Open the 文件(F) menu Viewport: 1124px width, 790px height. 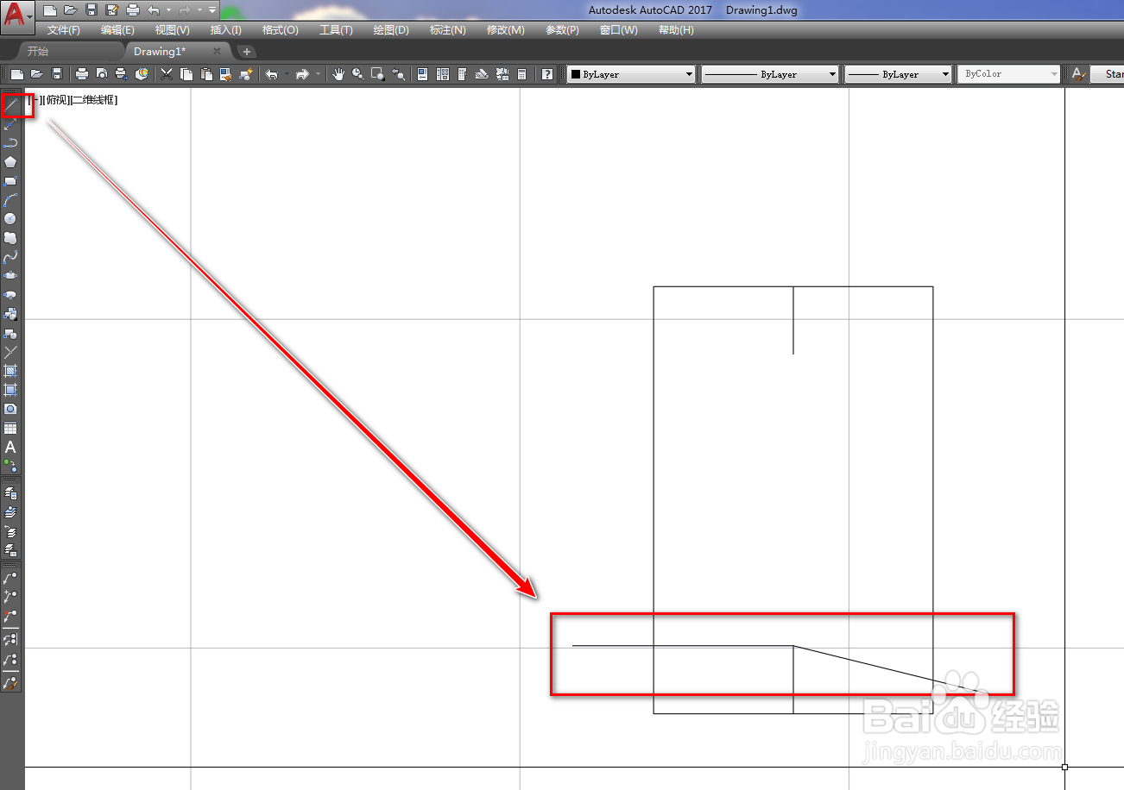(64, 30)
